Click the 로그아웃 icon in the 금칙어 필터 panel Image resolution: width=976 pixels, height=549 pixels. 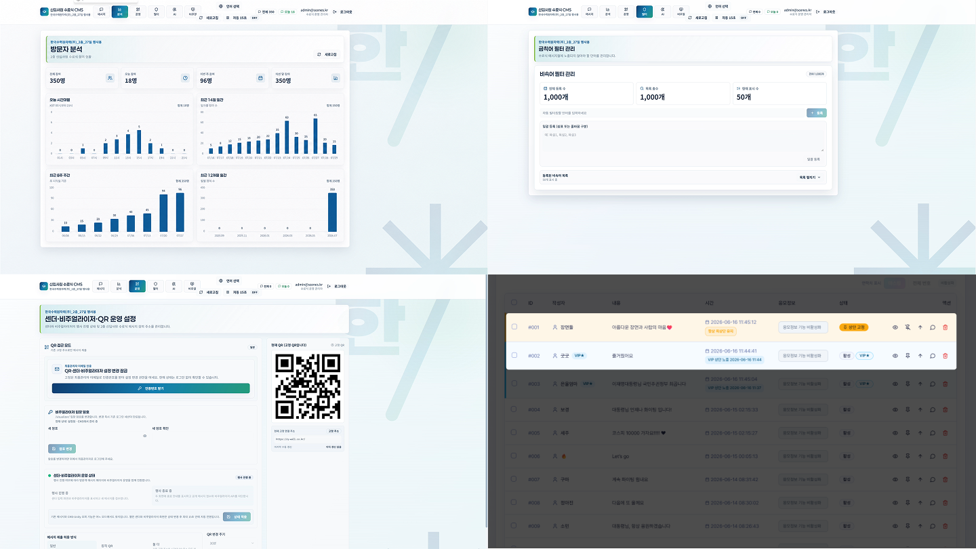818,12
